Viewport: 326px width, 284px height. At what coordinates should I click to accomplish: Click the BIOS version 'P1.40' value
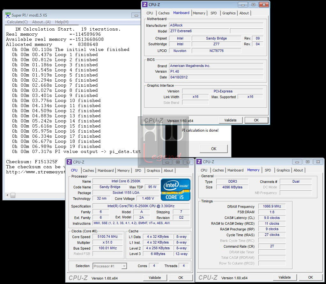[x=216, y=71]
